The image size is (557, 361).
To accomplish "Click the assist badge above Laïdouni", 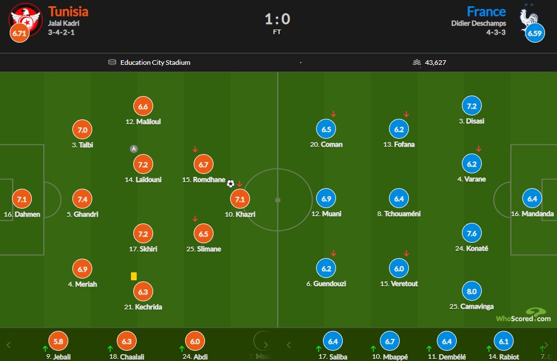I will [134, 149].
